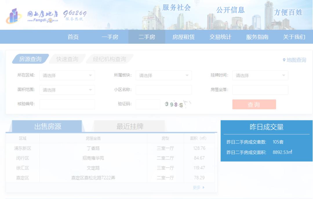Click the area value 119.47
Screen dimensions: 313x199
coord(199,168)
